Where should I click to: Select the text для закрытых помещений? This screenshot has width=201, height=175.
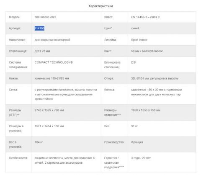(52, 40)
